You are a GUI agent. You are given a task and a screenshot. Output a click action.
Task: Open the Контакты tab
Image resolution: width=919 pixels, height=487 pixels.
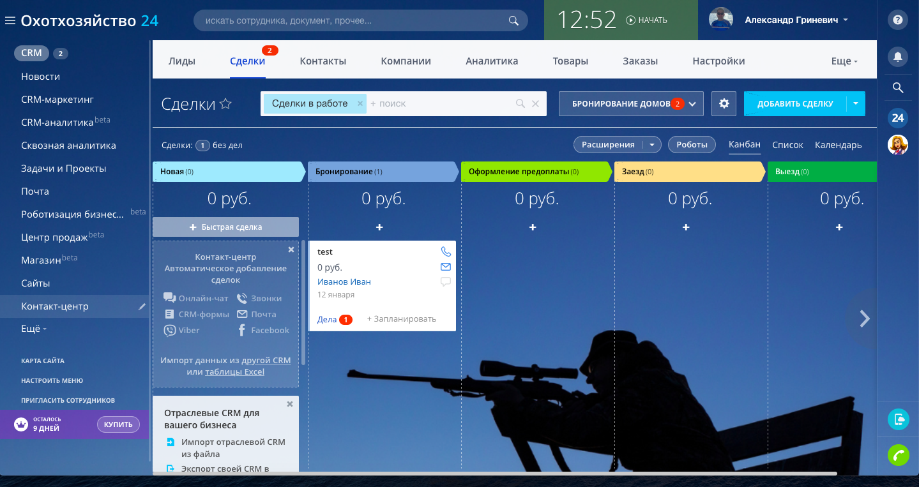[323, 61]
